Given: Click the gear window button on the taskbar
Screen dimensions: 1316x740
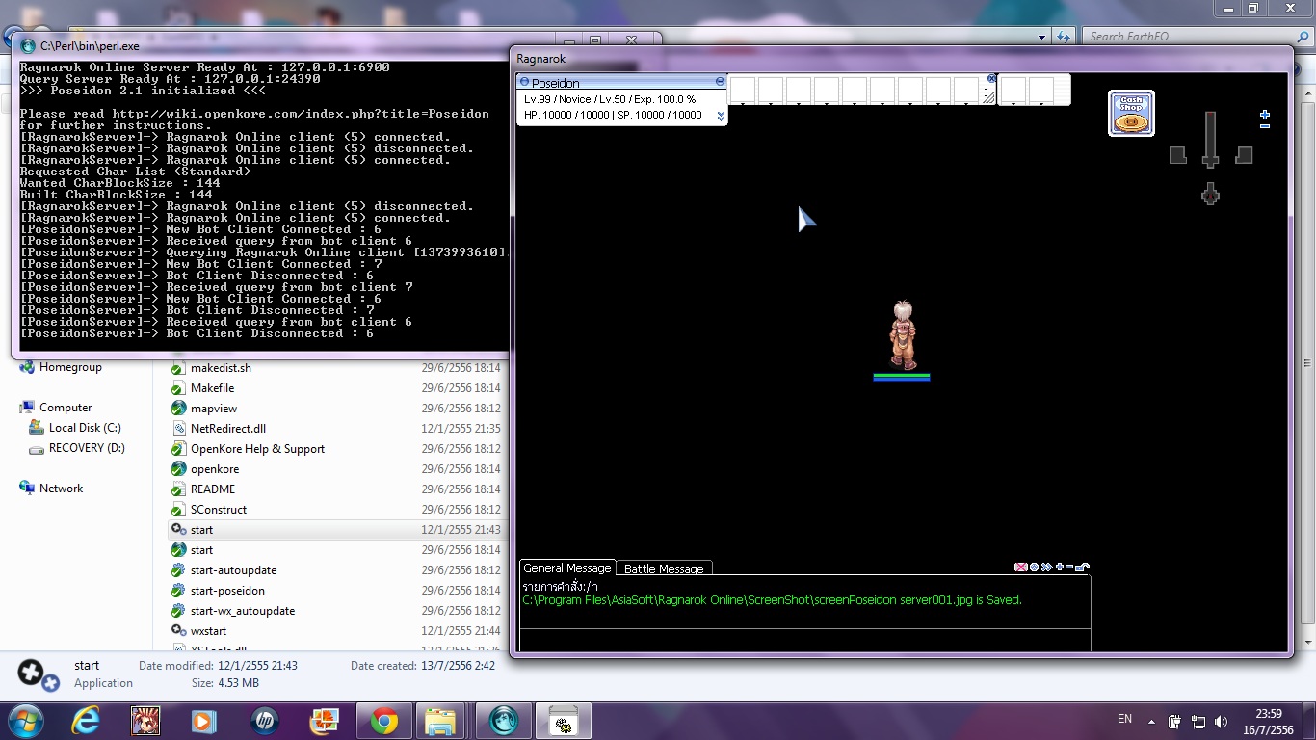Looking at the screenshot, I should [x=563, y=721].
